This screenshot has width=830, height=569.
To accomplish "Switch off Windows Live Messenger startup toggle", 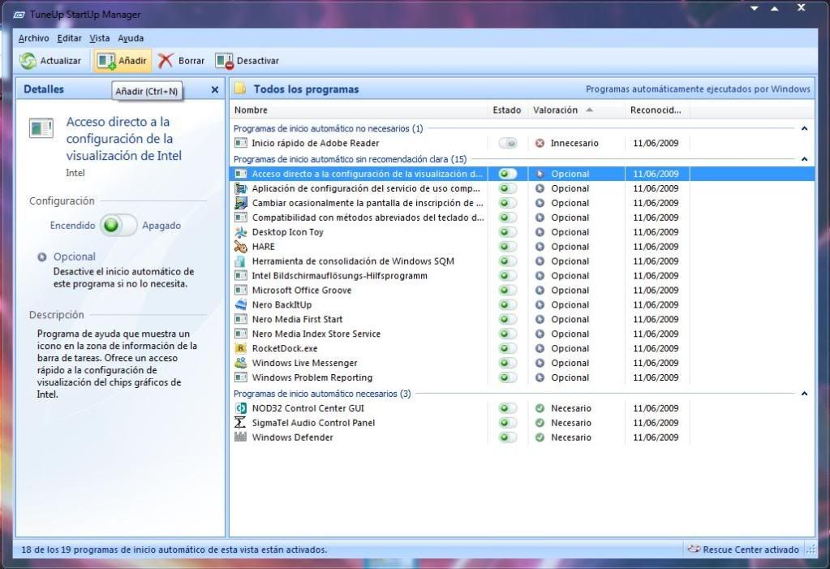I will pos(508,363).
